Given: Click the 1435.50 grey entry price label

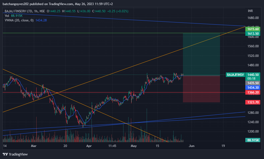Looking at the screenshot, I should pyautogui.click(x=253, y=83).
